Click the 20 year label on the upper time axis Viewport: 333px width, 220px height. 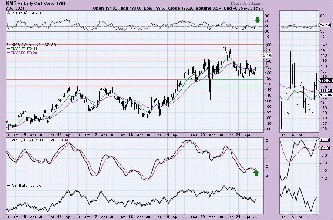(202, 135)
